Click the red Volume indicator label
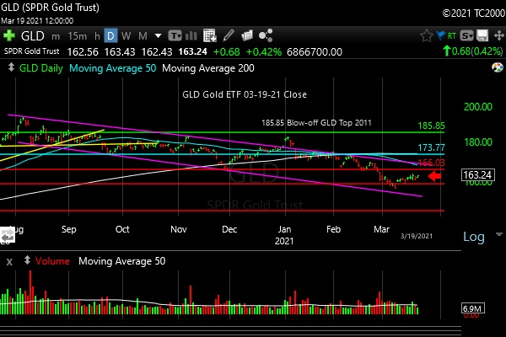Viewport: 506px width, 337px height. [x=49, y=262]
